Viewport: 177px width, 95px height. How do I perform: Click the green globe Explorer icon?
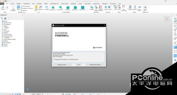[5, 18]
